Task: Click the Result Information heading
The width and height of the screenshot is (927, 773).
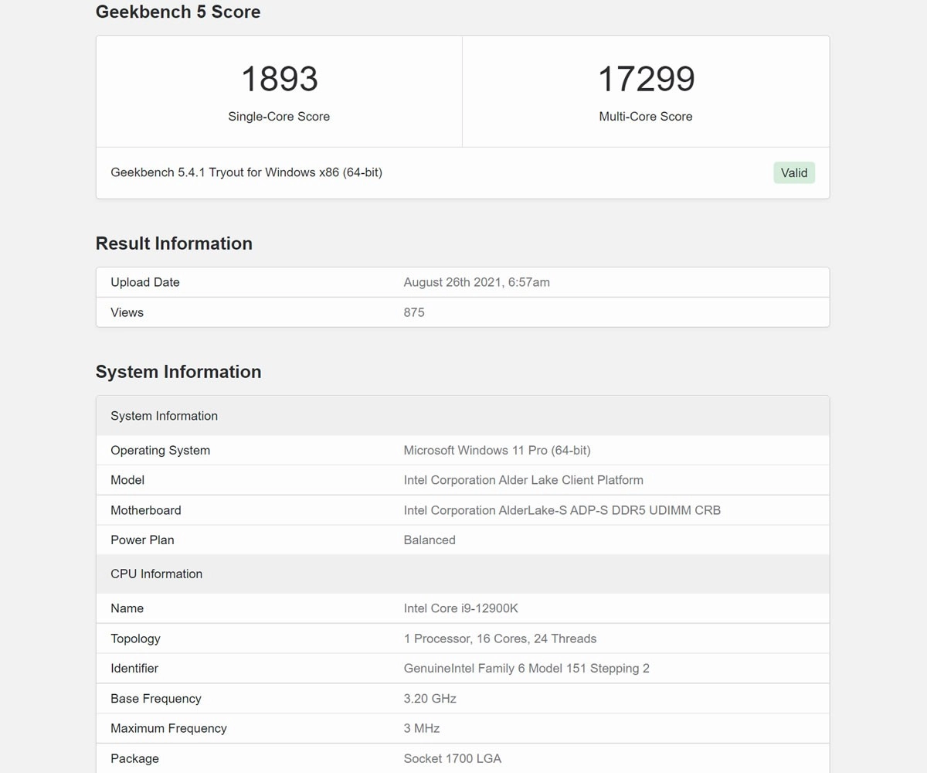Action: click(174, 243)
